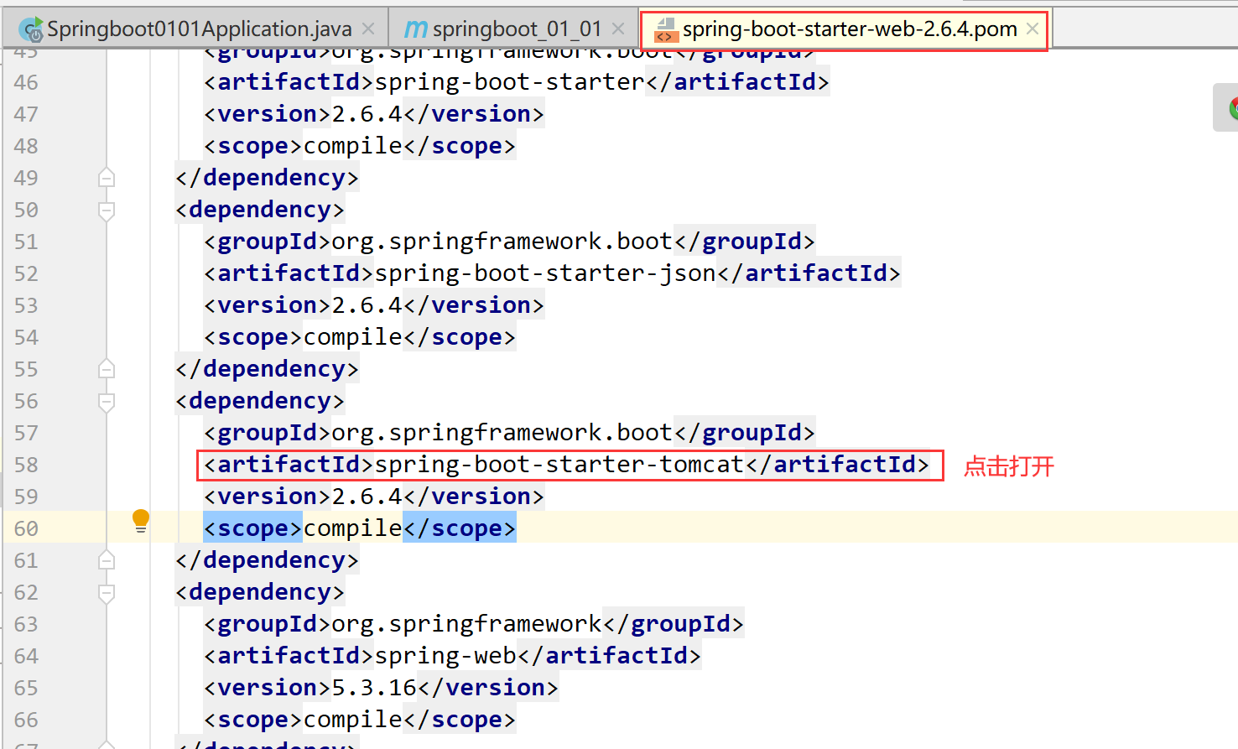Click the Maven m icon on second tab
This screenshot has width=1238, height=749.
tap(416, 29)
